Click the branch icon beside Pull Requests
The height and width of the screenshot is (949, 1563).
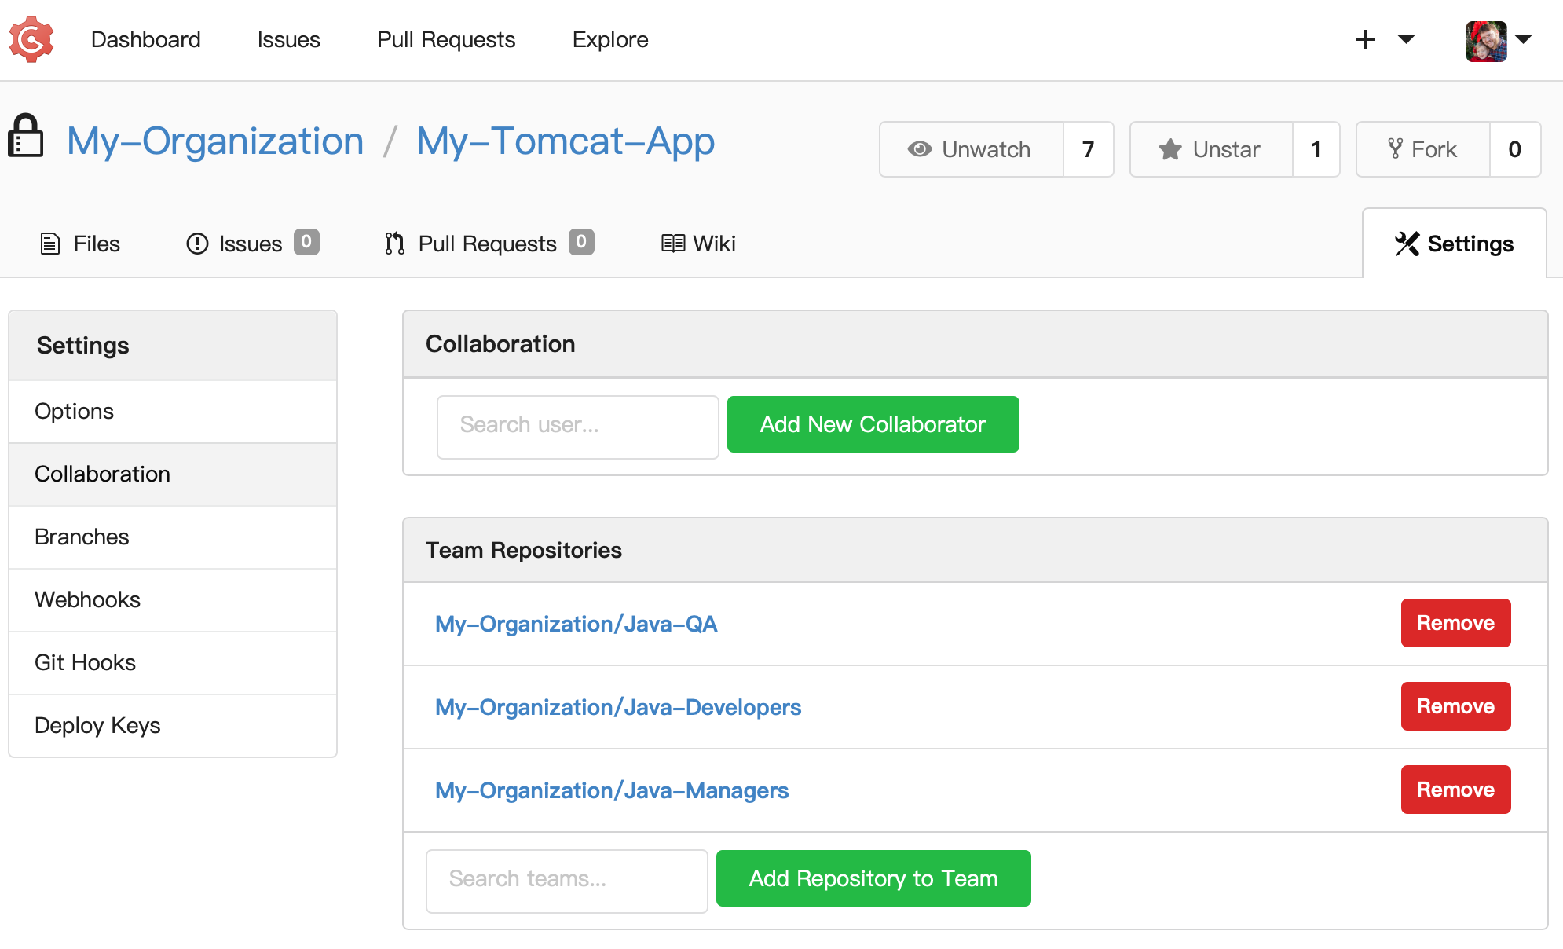coord(393,244)
